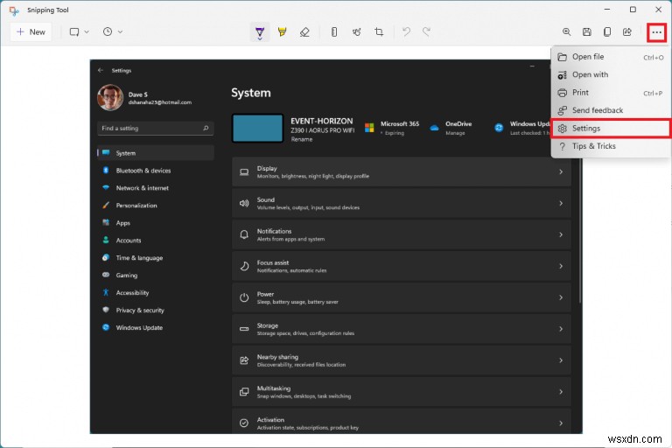Expand the Power row chevron
Viewport: 672px width, 448px height.
click(561, 297)
